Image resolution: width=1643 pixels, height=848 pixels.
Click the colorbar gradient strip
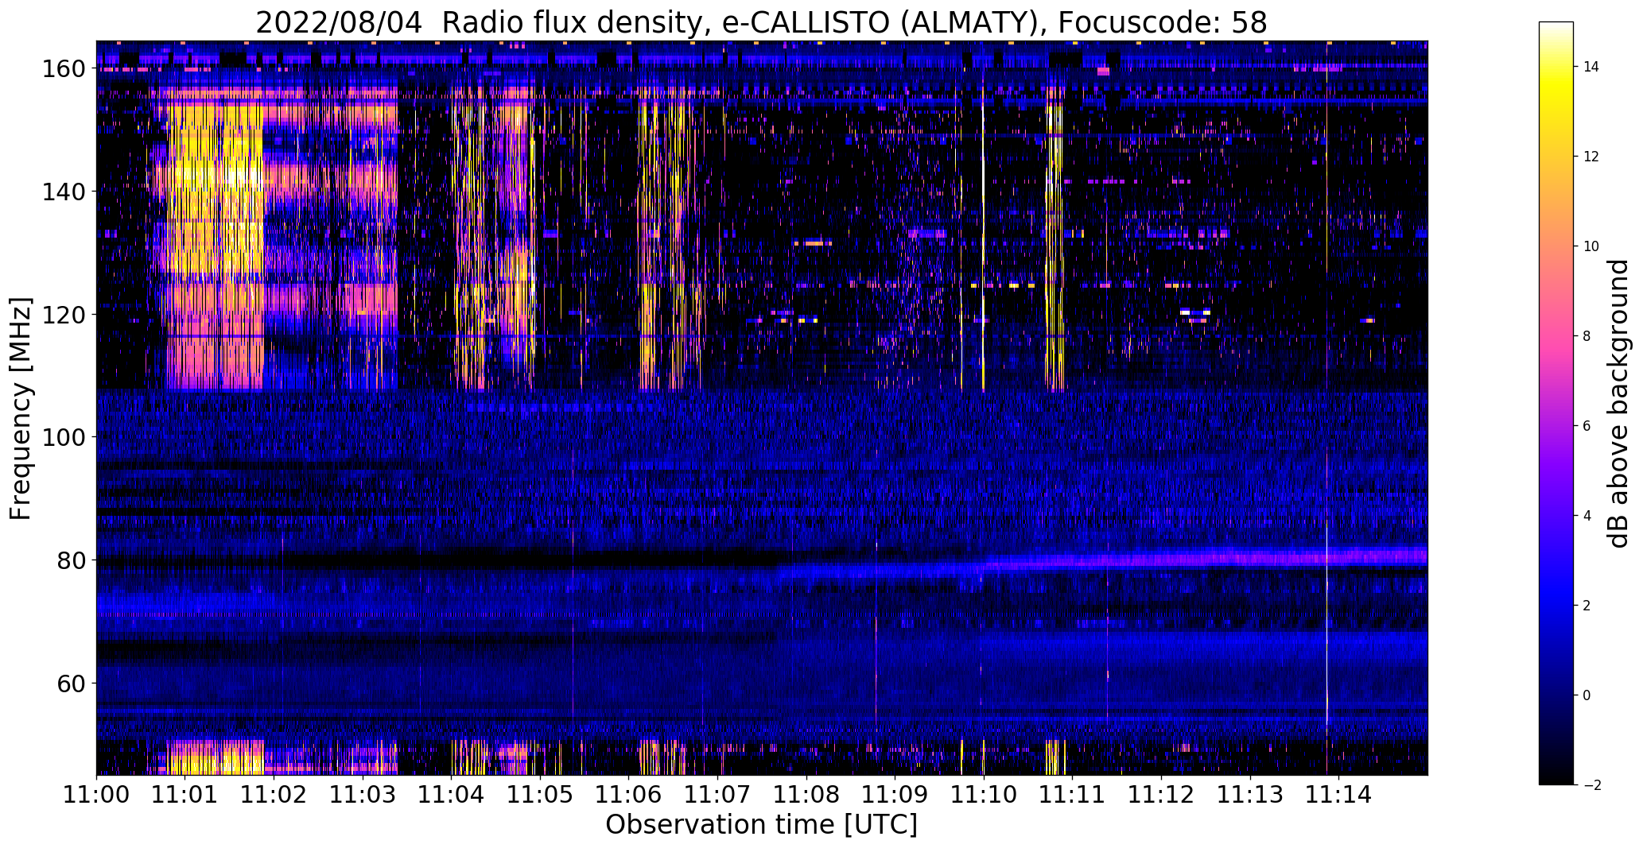(1556, 403)
